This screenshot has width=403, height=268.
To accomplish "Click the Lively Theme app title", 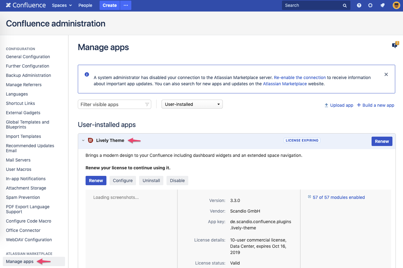I will coord(110,140).
